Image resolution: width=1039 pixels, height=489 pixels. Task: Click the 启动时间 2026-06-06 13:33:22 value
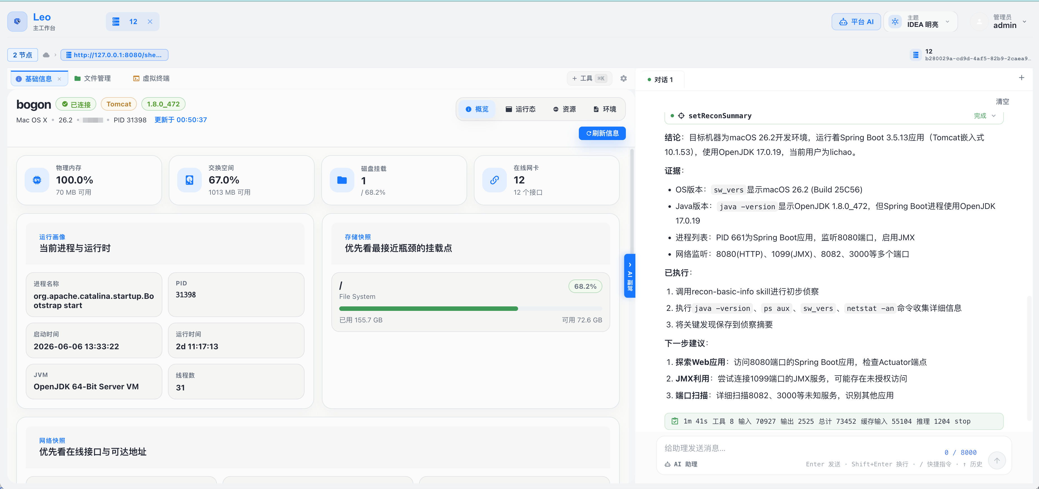(76, 346)
